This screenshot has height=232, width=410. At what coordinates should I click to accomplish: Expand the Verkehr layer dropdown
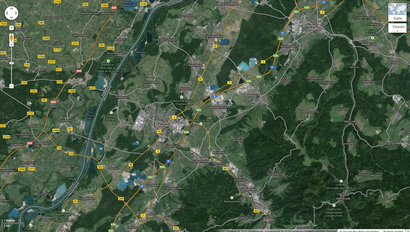click(397, 28)
